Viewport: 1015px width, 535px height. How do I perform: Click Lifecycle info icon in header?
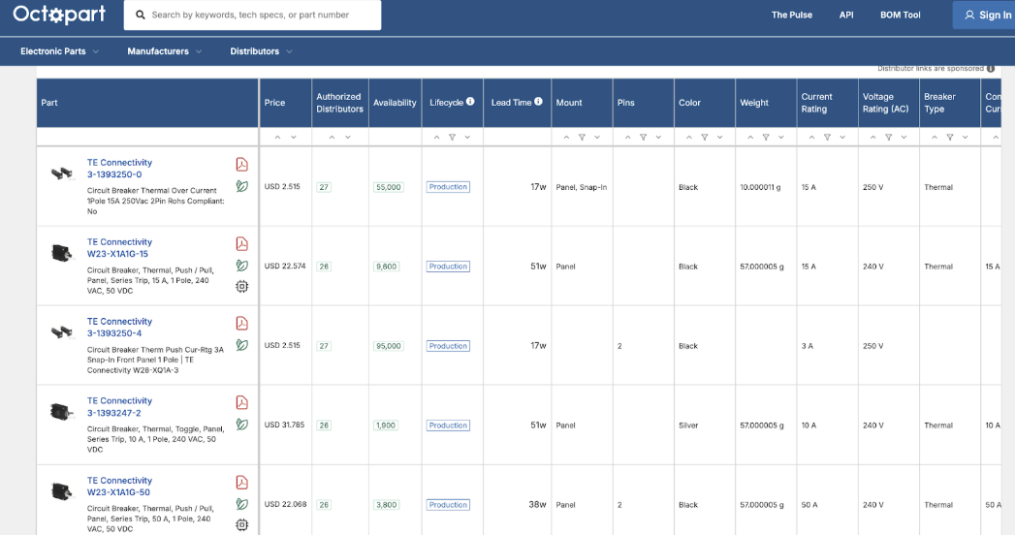[x=470, y=101]
